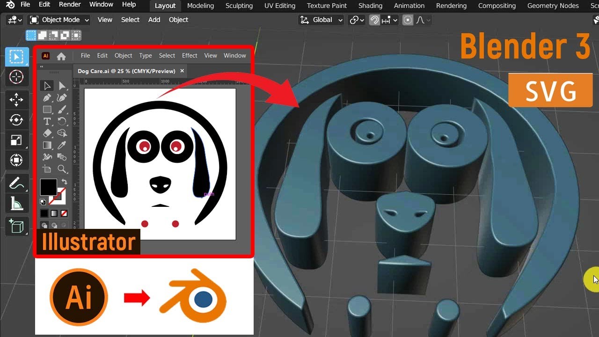Toggle snapping magnet in Blender header

[374, 20]
